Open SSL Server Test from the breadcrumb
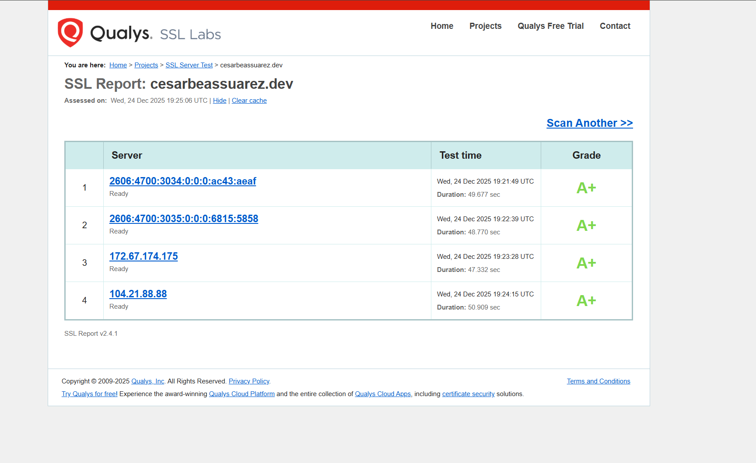The width and height of the screenshot is (756, 463). coord(189,65)
